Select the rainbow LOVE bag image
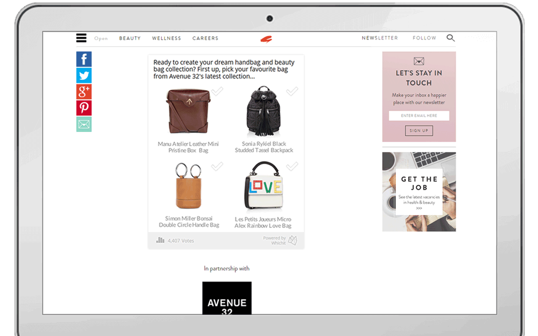Image resolution: width=538 pixels, height=336 pixels. coord(264,186)
